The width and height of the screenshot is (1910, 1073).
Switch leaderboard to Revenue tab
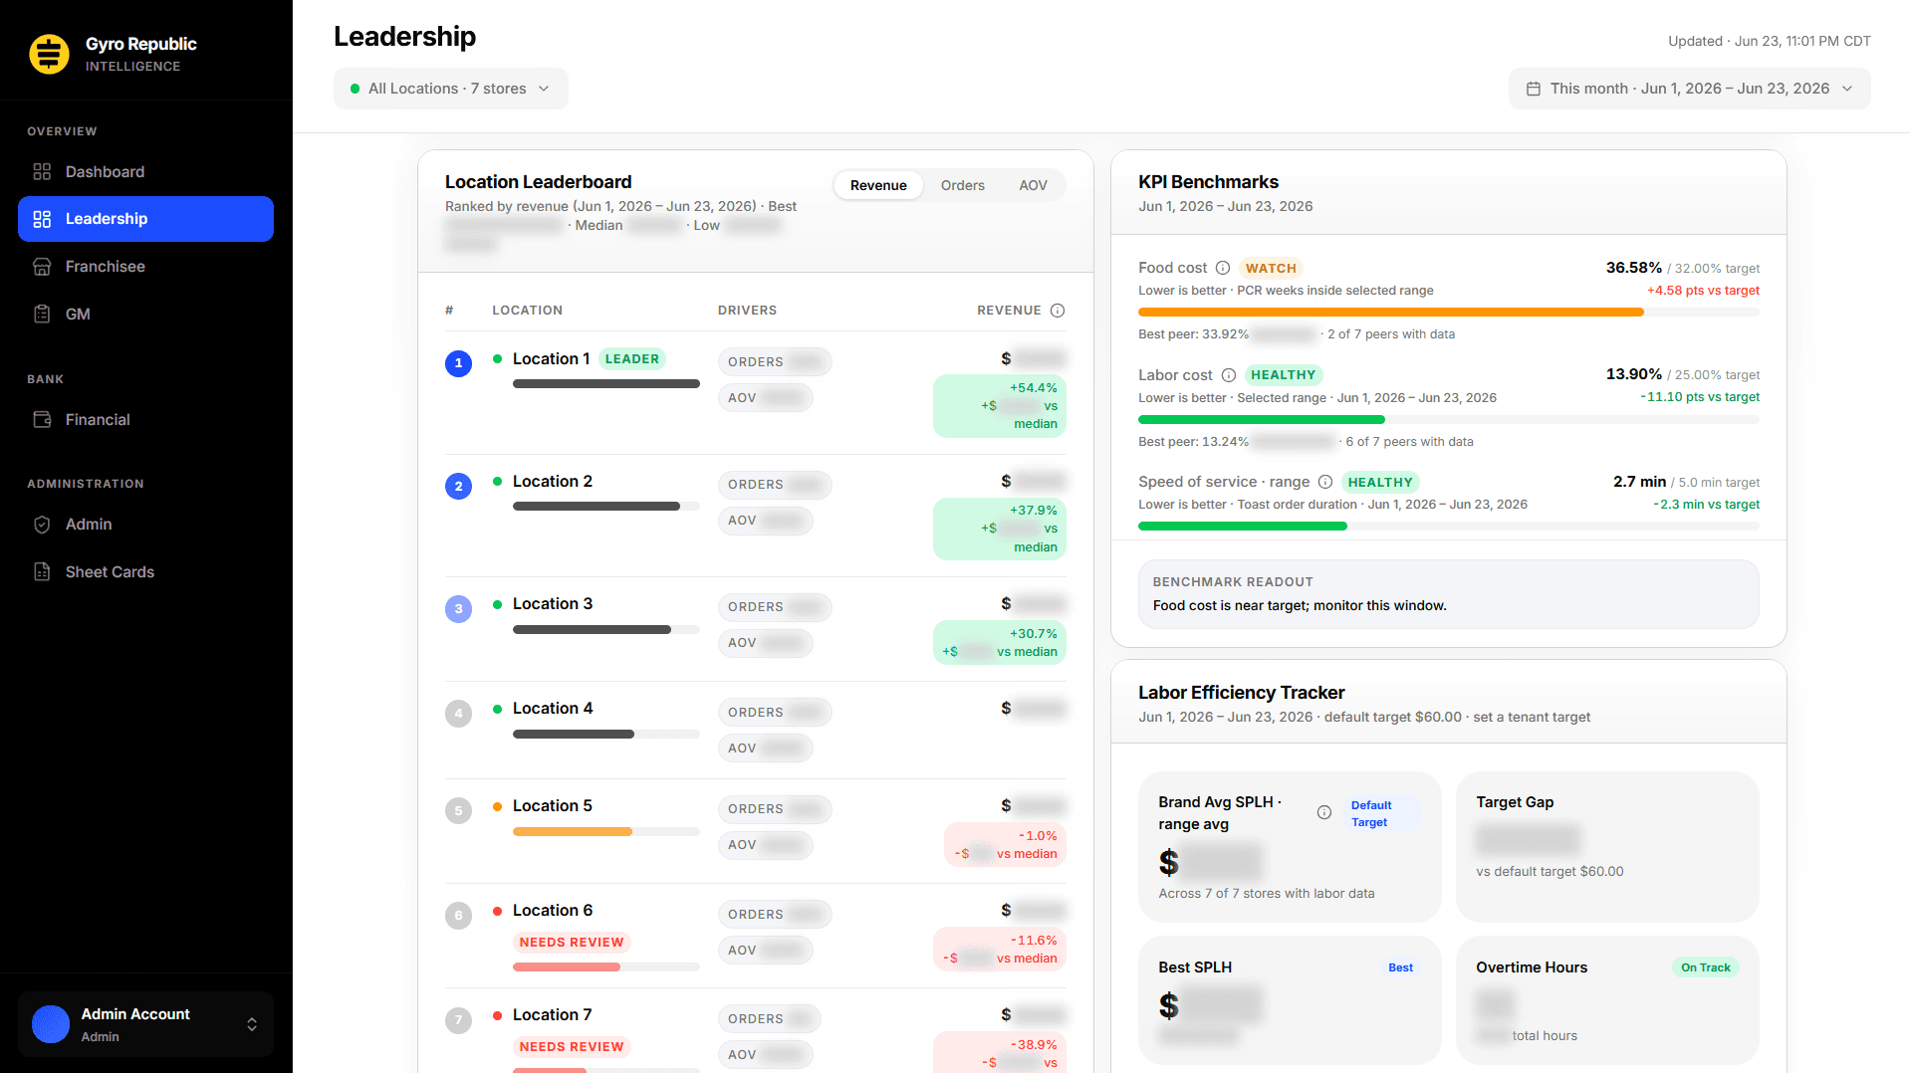coord(878,185)
